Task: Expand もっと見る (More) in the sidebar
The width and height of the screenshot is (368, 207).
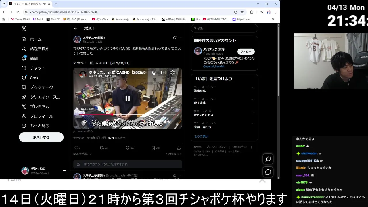Action: tap(35, 126)
